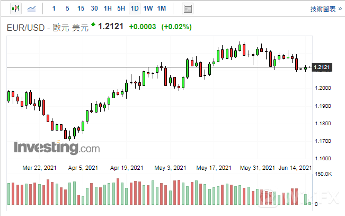The height and width of the screenshot is (216, 345).
Task: Open the 技術圖表 technical chart link
Action: [x=323, y=8]
